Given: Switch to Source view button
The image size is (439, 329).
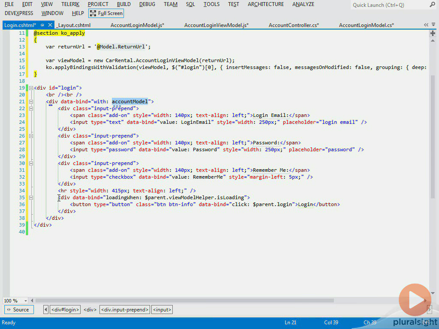Looking at the screenshot, I should pyautogui.click(x=19, y=310).
